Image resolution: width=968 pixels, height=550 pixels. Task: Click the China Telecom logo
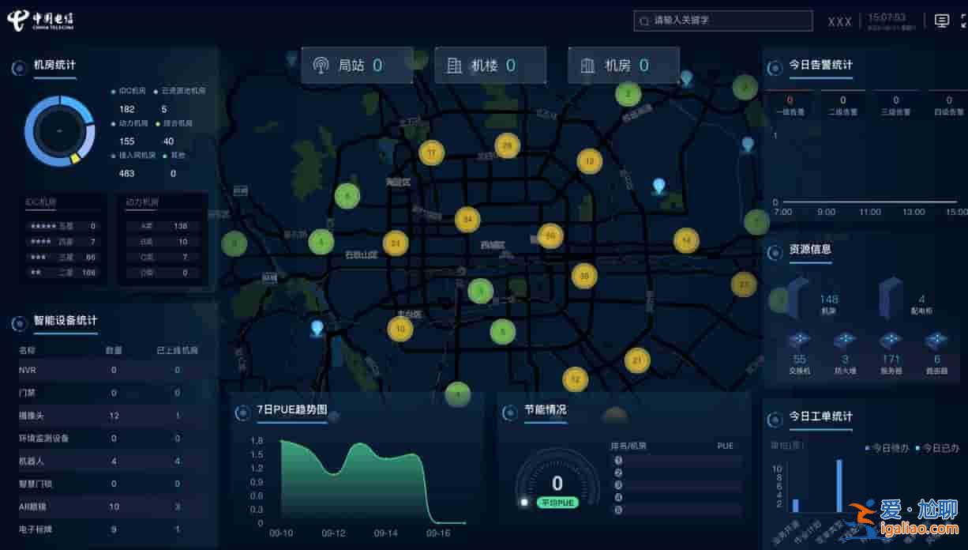[40, 21]
